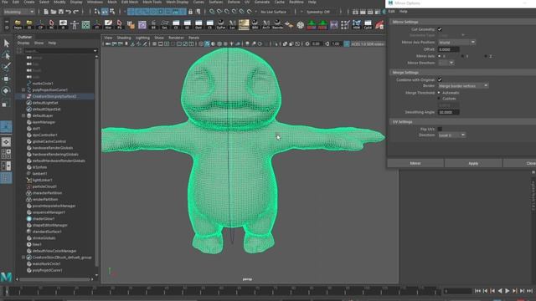Enable the Flip UVs checkbox
Screen dimensions: 536x301
click(x=440, y=129)
